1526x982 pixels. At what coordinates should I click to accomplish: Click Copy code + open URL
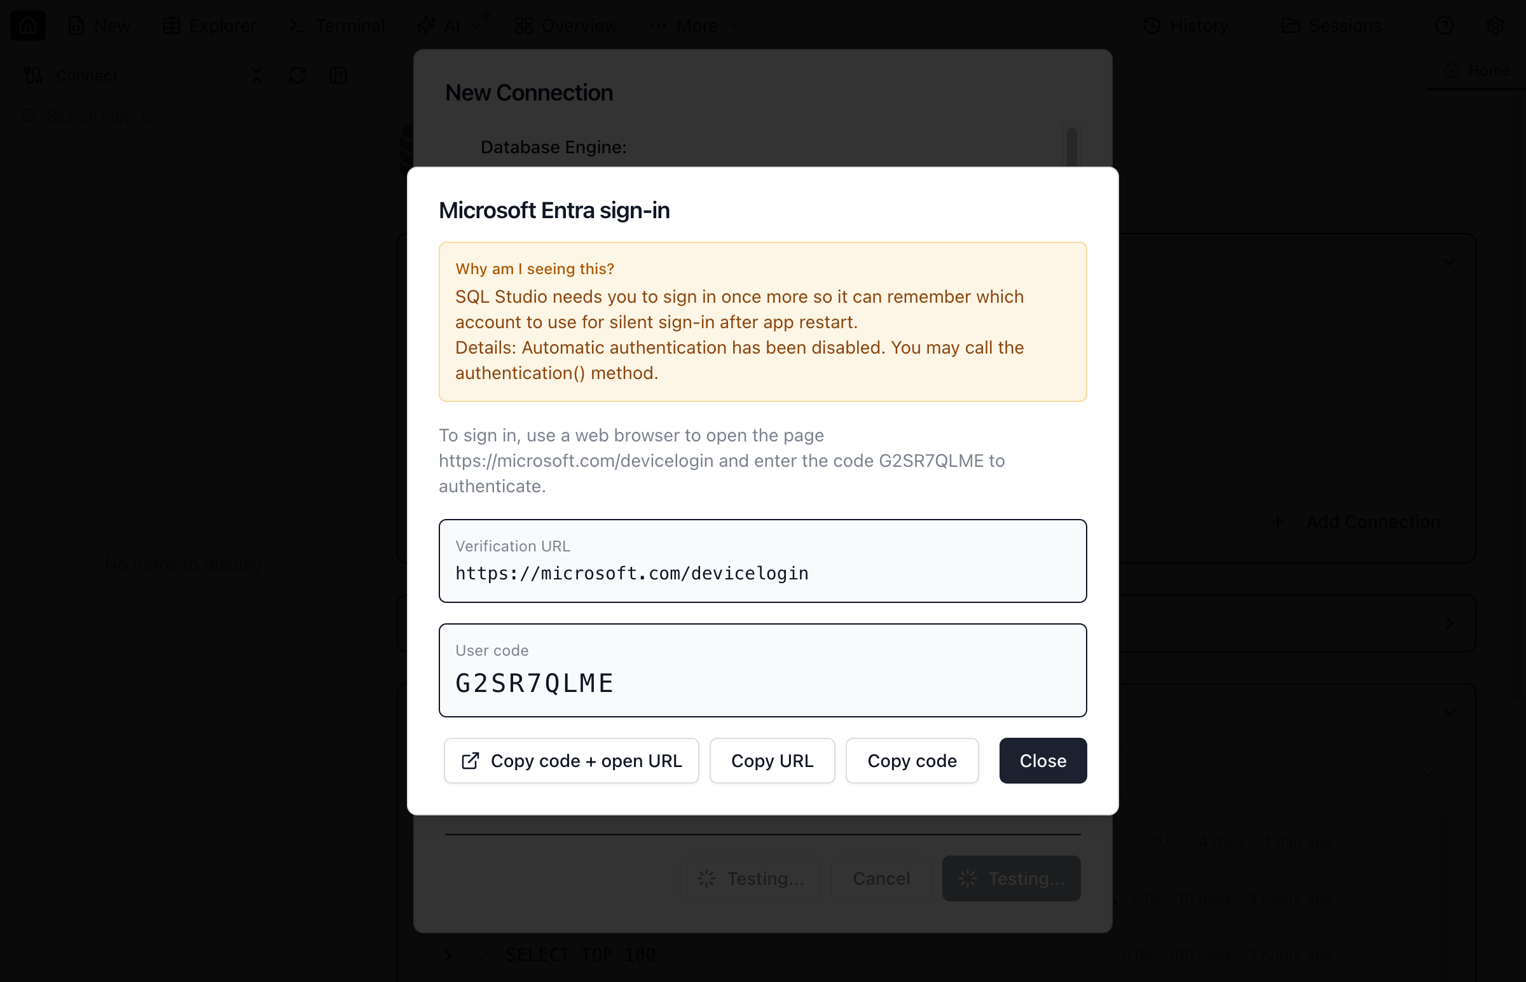(x=570, y=760)
